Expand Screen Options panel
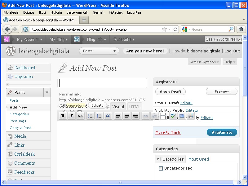Screen dimensions: 248x186 click(204, 62)
